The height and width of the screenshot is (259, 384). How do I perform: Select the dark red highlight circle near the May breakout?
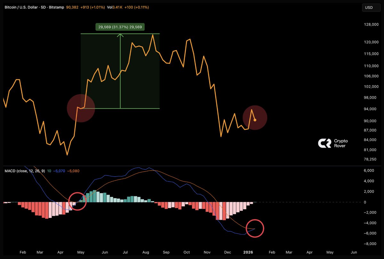click(x=81, y=108)
